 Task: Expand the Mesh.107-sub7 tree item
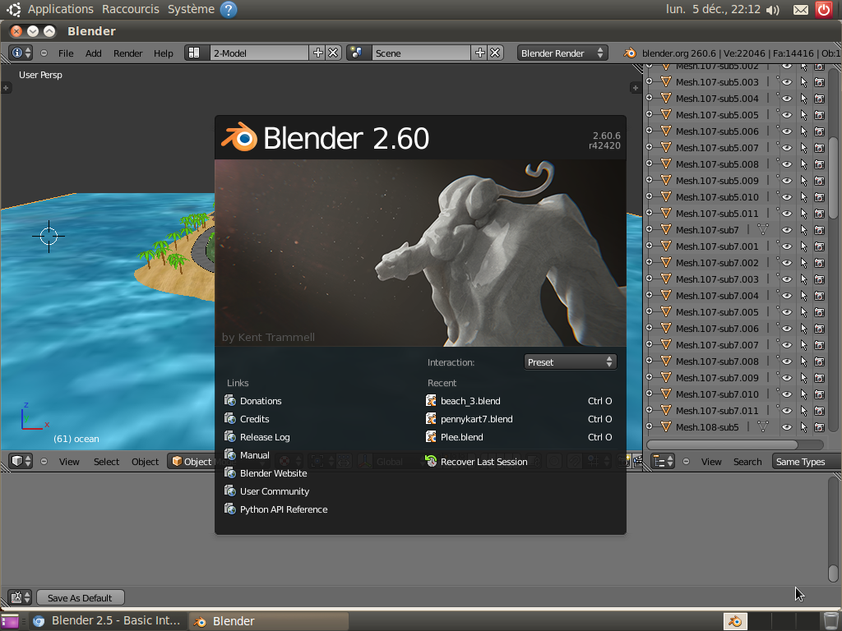649,230
